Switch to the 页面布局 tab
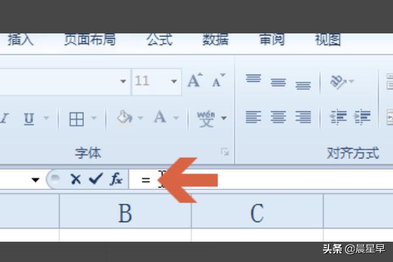The height and width of the screenshot is (262, 393). (90, 40)
